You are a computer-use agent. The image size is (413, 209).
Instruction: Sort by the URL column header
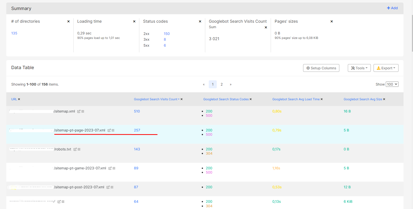[14, 99]
